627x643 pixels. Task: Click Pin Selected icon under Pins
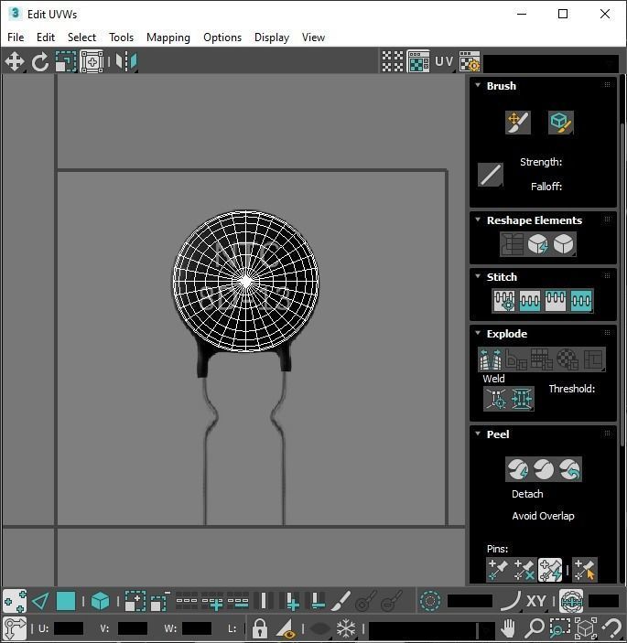click(499, 570)
